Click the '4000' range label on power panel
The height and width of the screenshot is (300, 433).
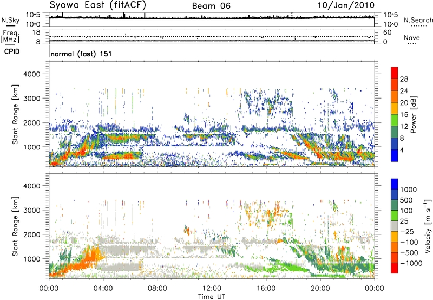[31, 74]
